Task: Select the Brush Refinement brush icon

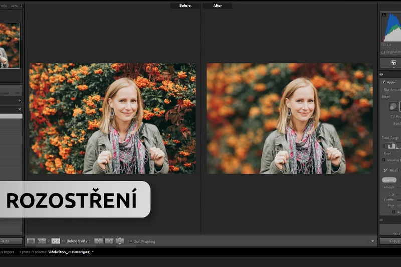Action: click(386, 170)
